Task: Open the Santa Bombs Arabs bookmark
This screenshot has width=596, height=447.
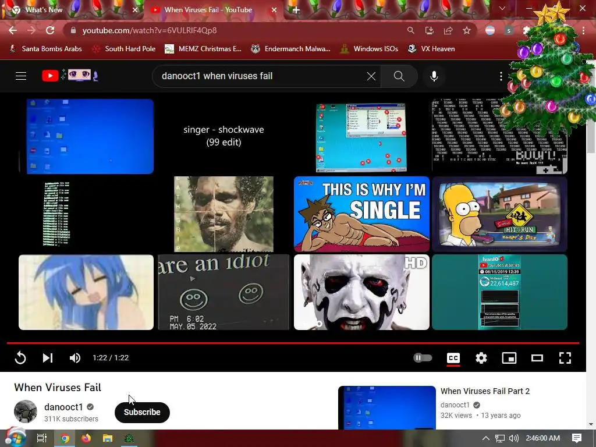Action: point(45,49)
